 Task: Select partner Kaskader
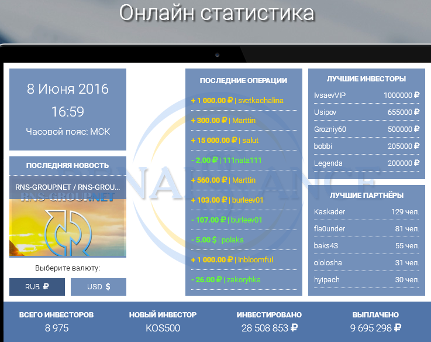click(329, 212)
